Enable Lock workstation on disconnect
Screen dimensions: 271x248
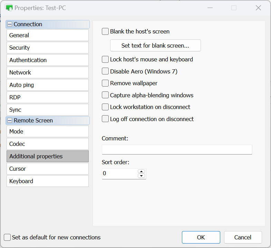(x=105, y=107)
